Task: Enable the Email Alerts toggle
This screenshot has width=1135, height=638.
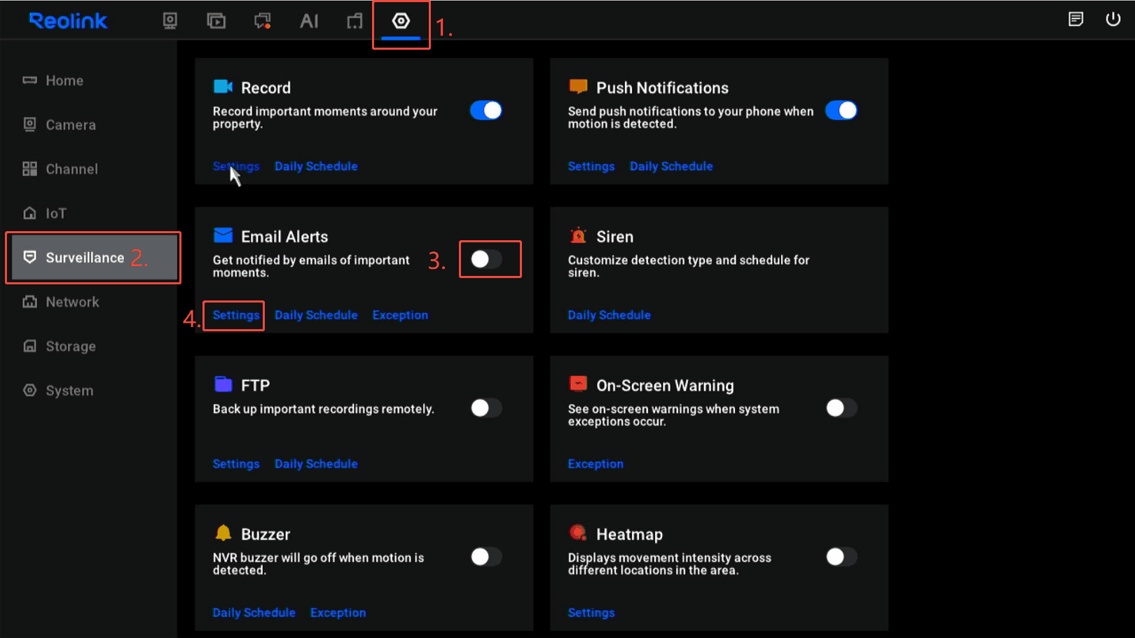Action: click(x=486, y=259)
